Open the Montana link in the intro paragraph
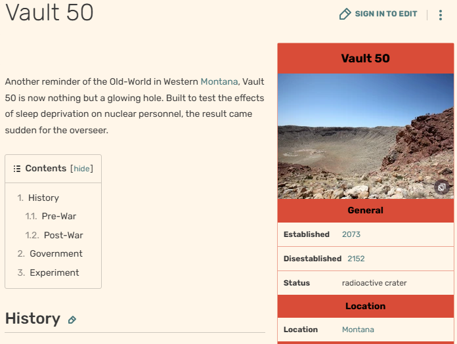 219,81
